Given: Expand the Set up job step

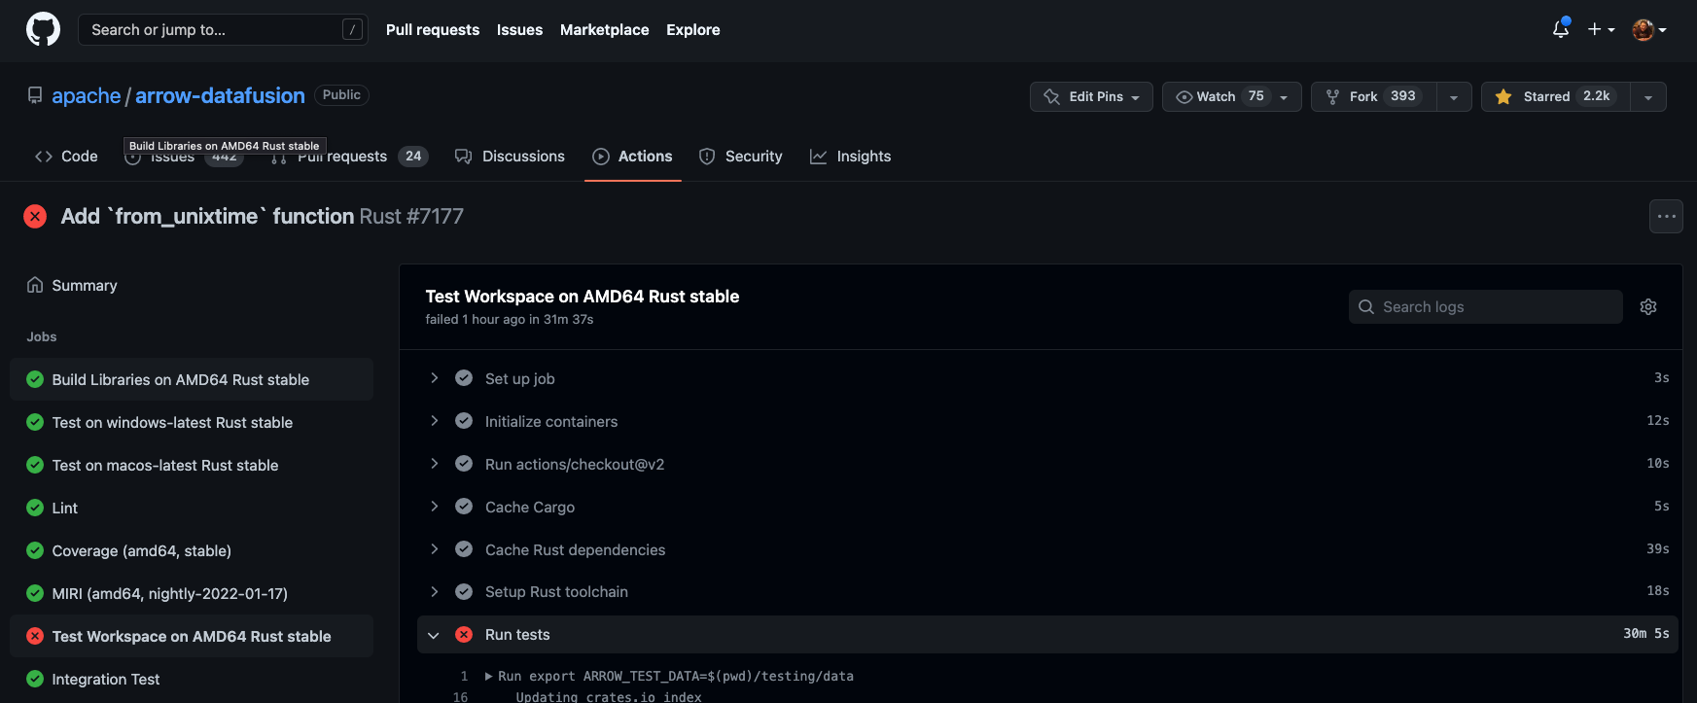Looking at the screenshot, I should tap(434, 378).
